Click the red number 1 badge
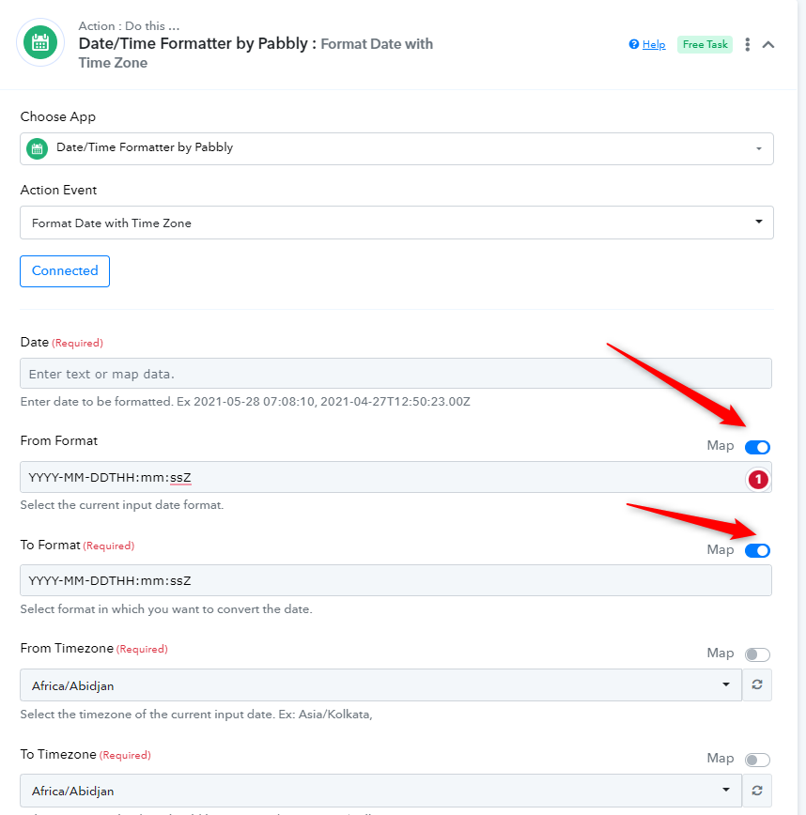806x815 pixels. click(758, 479)
